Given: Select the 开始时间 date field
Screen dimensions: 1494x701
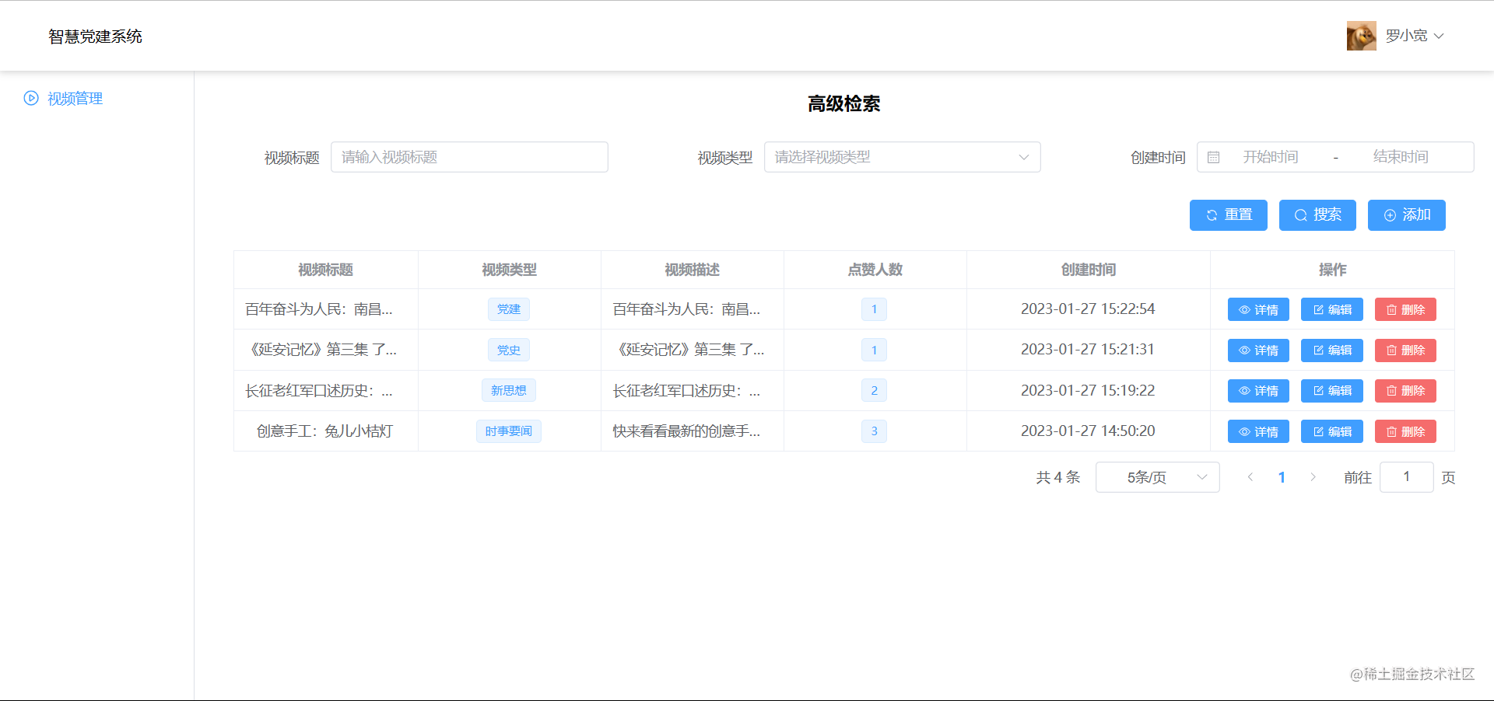Looking at the screenshot, I should point(1271,157).
